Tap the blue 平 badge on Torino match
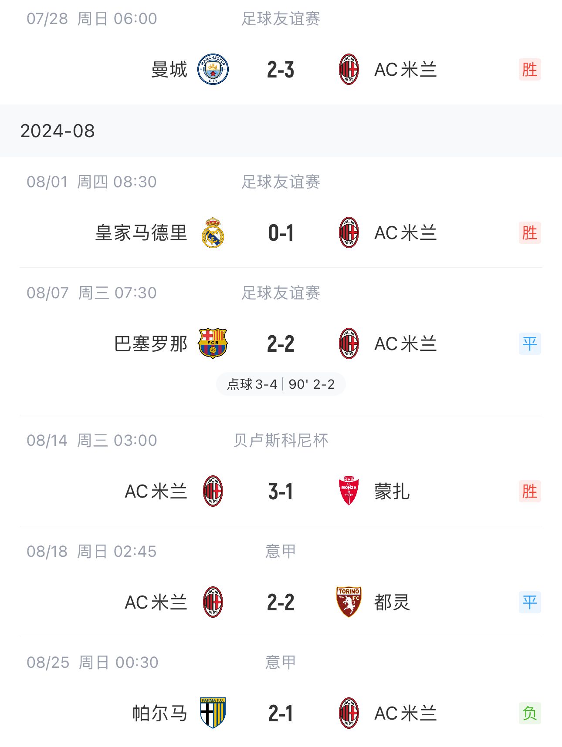This screenshot has height=747, width=562. [530, 602]
